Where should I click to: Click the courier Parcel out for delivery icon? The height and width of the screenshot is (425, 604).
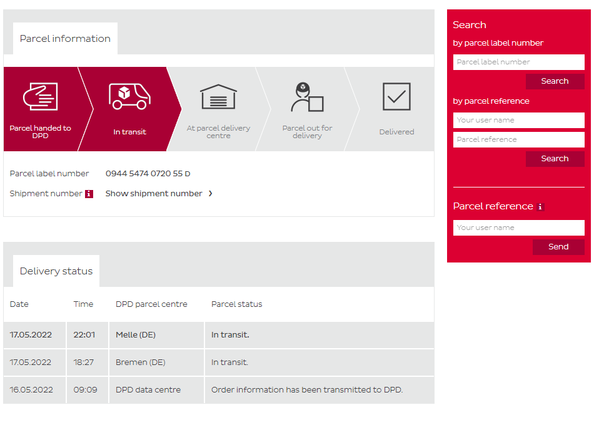coord(307,97)
